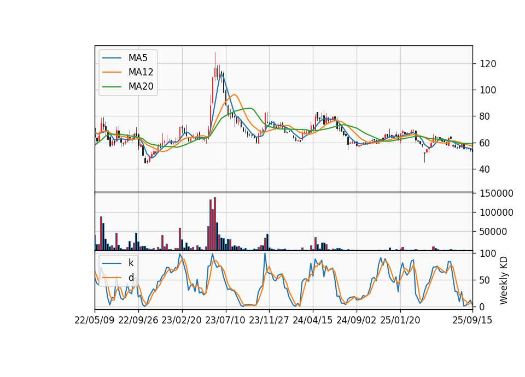The width and height of the screenshot is (525, 377).
Task: Click the volume axis value 150000
Action: (x=497, y=193)
